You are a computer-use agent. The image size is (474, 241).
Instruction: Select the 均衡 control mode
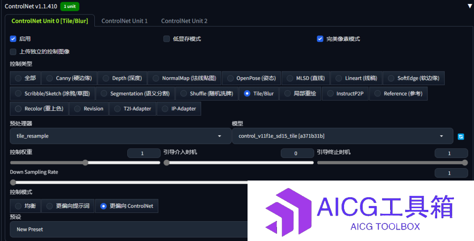[25, 206]
